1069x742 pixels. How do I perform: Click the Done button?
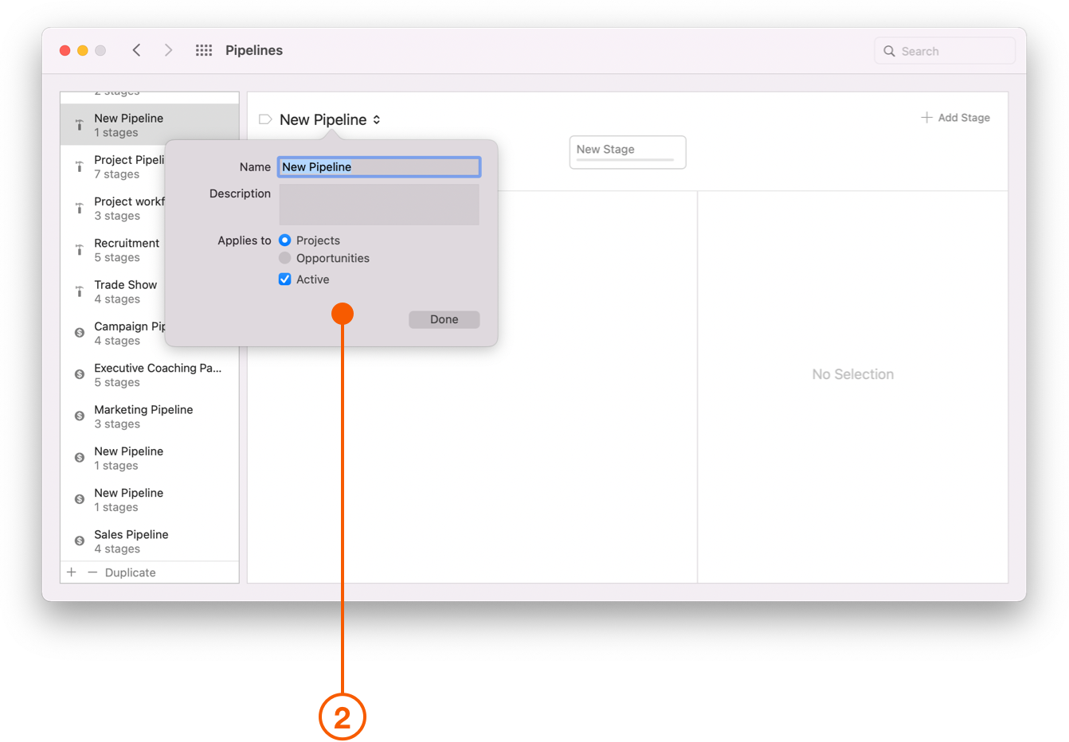[x=444, y=319]
